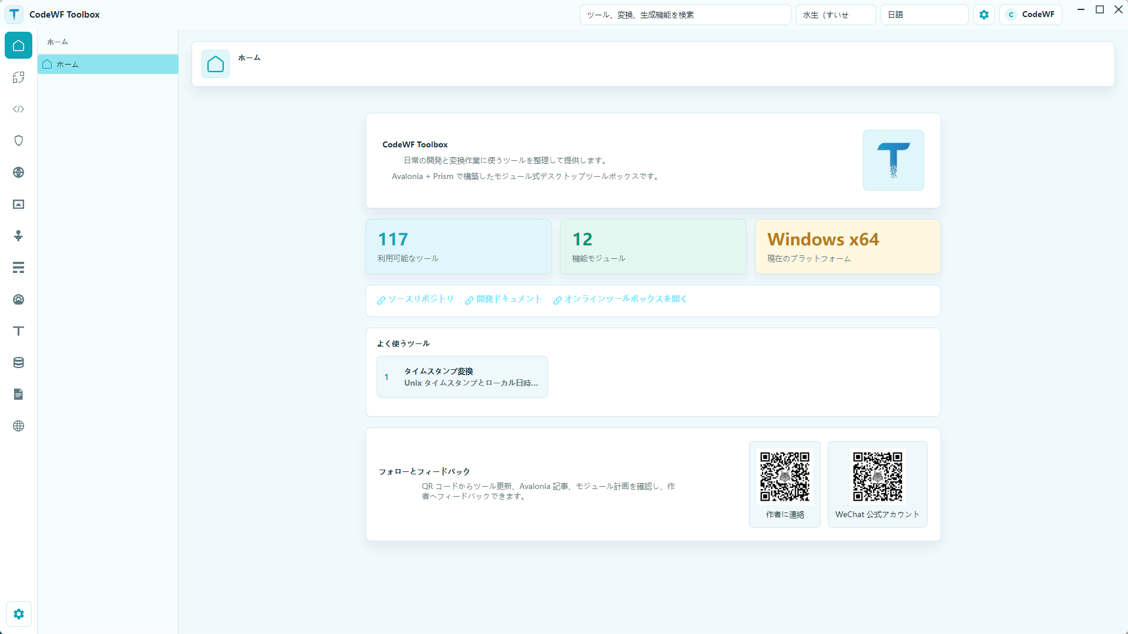1128x634 pixels.
Task: Click the 12 機能モジュール stat card
Action: (x=653, y=247)
